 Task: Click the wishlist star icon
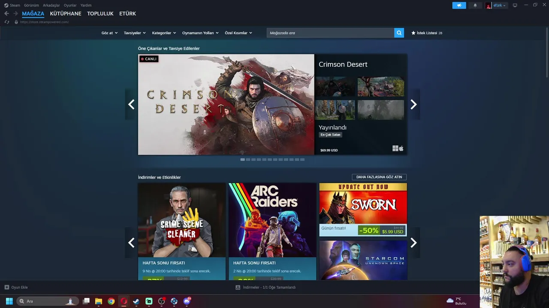tap(413, 33)
